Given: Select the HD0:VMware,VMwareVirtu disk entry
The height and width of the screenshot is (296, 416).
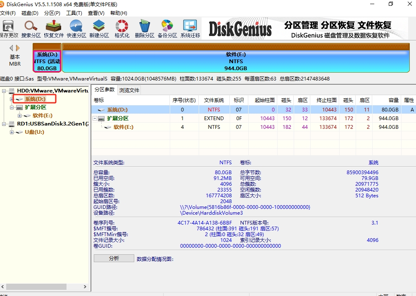Looking at the screenshot, I should click(x=52, y=91).
